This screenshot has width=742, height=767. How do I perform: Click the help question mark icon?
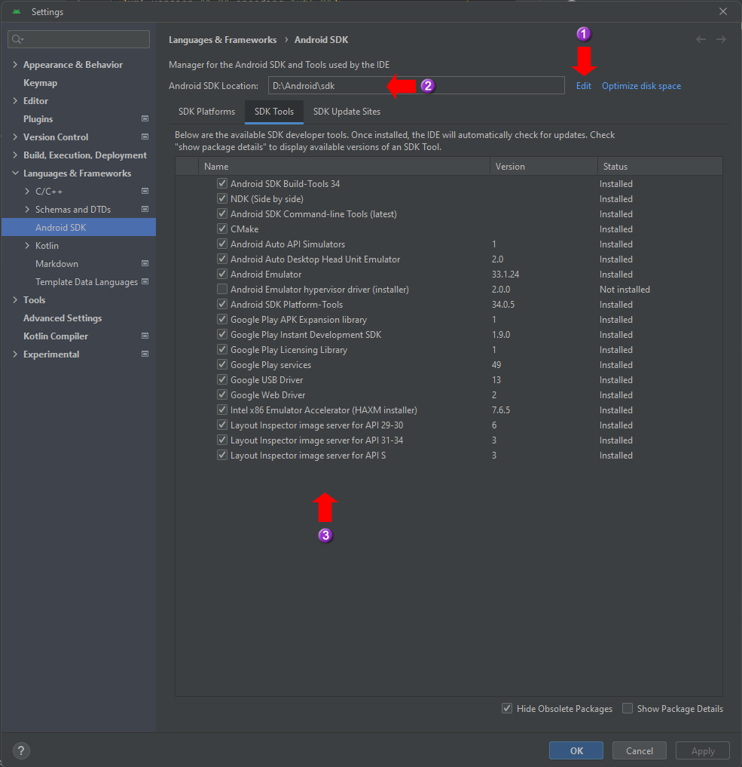click(x=21, y=750)
